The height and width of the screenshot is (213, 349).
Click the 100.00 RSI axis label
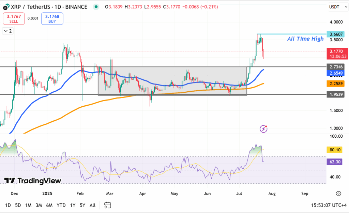[336, 136]
